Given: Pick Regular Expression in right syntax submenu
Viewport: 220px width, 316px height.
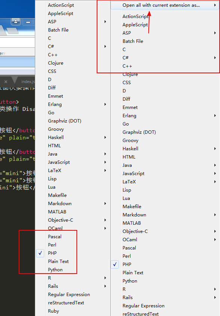Looking at the screenshot, I should tap(144, 306).
